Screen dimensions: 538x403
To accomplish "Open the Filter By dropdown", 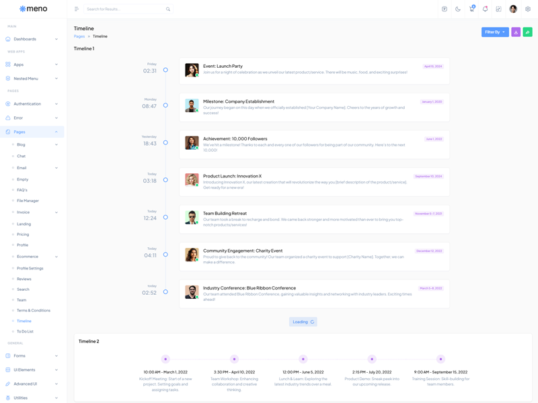I will tap(495, 32).
